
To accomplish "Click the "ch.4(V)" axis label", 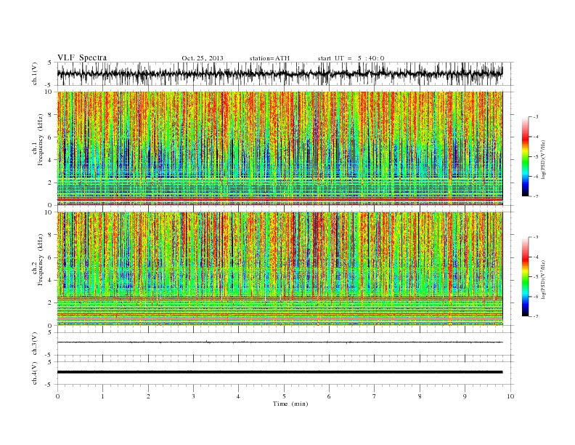I will tap(35, 374).
